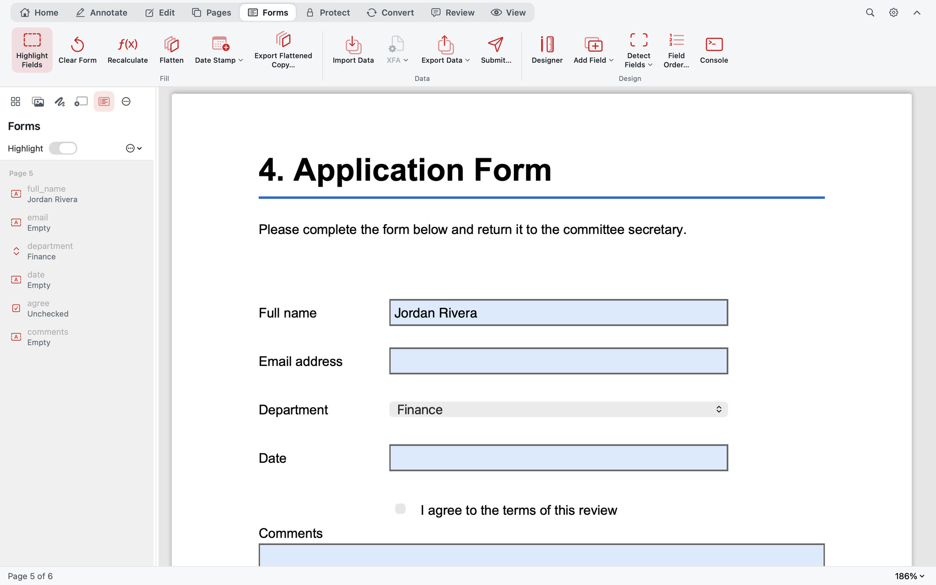The height and width of the screenshot is (585, 936).
Task: Change the 186% zoom level dropdown
Action: pos(909,576)
